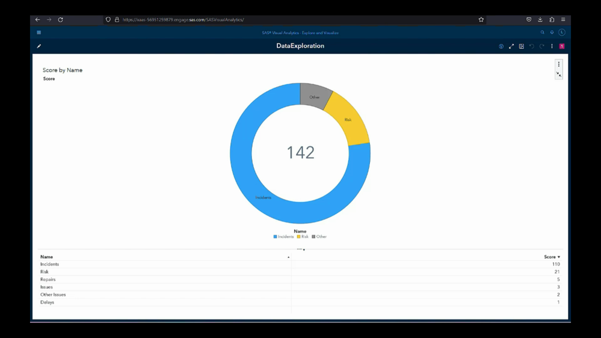The image size is (601, 338).
Task: Click the collapse handle above the table
Action: [301, 250]
